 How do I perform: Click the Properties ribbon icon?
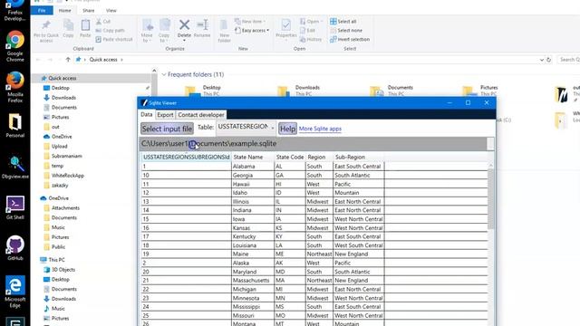pyautogui.click(x=286, y=30)
